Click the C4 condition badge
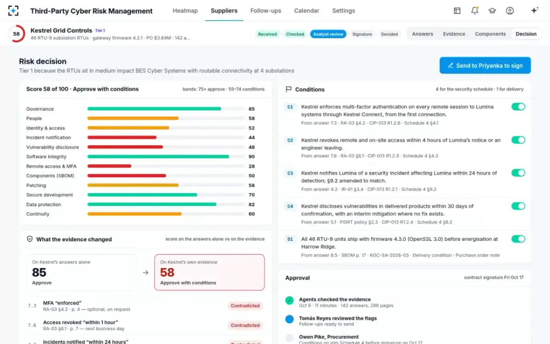This screenshot has width=550, height=344. coord(290,206)
